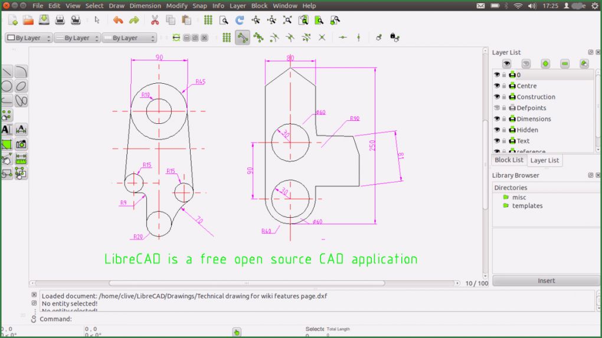Hide all layers with the grayed eye button

[x=526, y=64]
